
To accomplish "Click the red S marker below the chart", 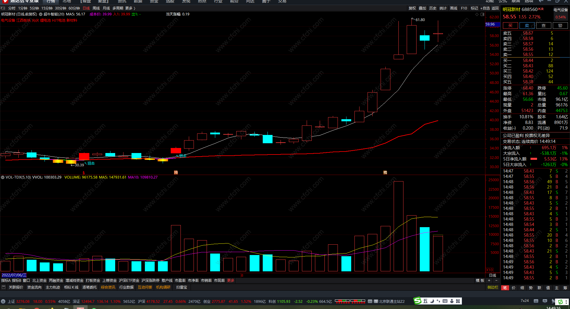I will (x=84, y=173).
